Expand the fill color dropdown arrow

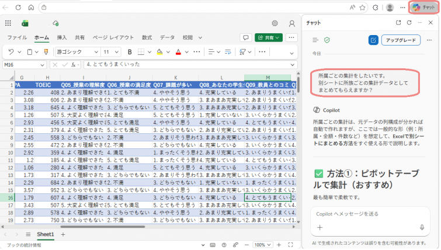168,52
